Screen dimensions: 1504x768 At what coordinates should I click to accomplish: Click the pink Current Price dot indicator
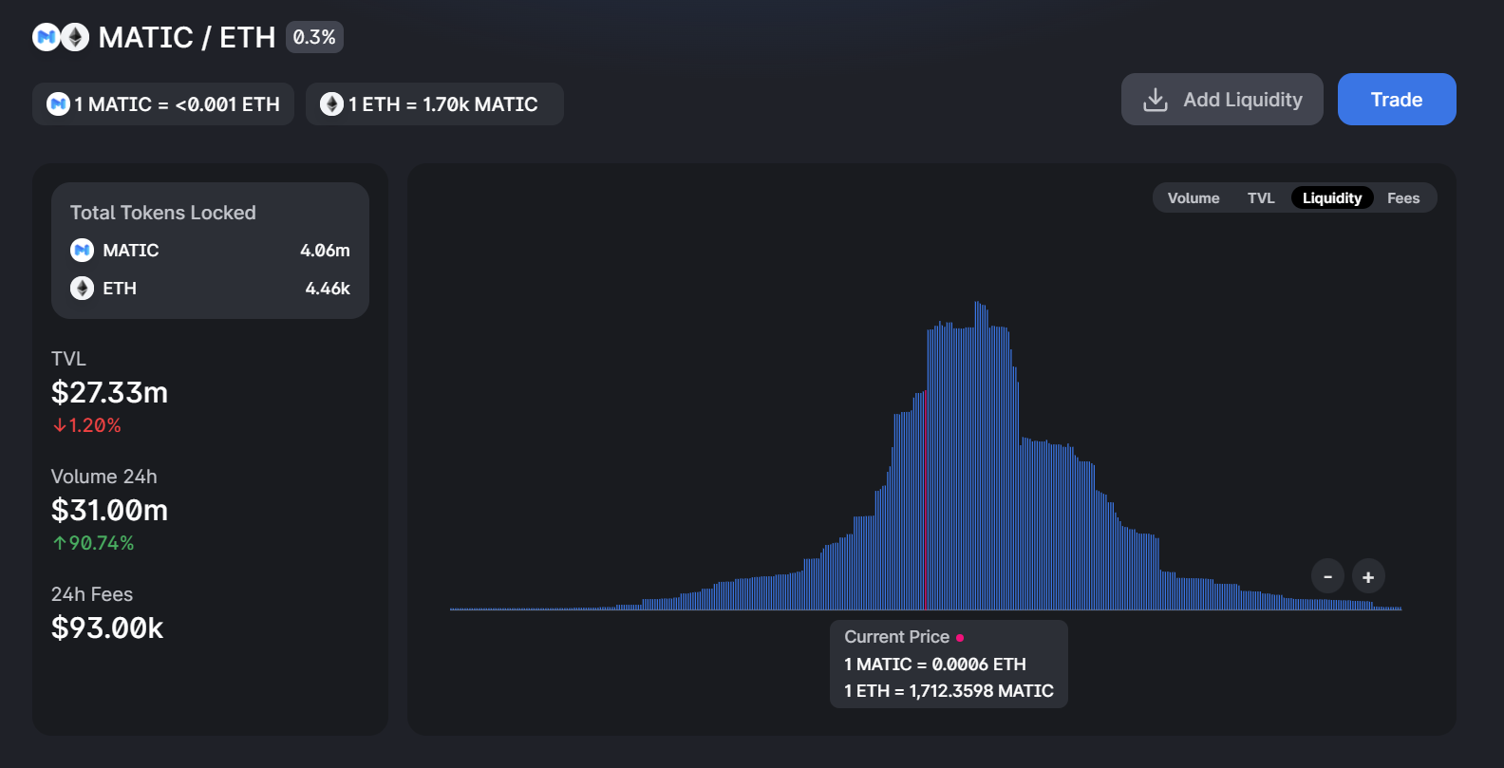pyautogui.click(x=960, y=638)
